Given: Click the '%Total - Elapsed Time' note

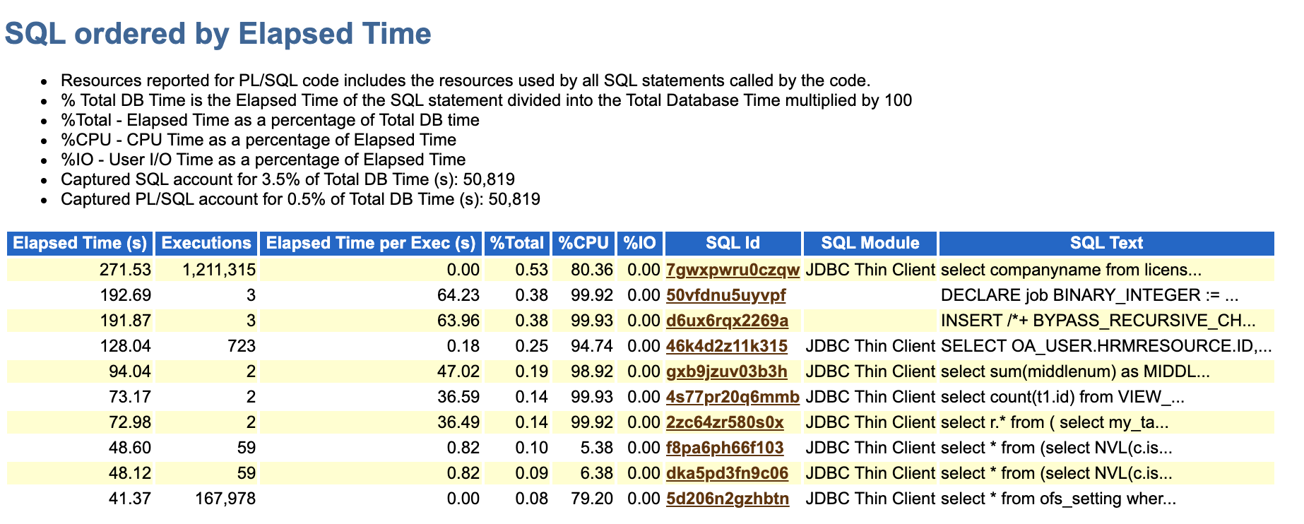Looking at the screenshot, I should 270,120.
